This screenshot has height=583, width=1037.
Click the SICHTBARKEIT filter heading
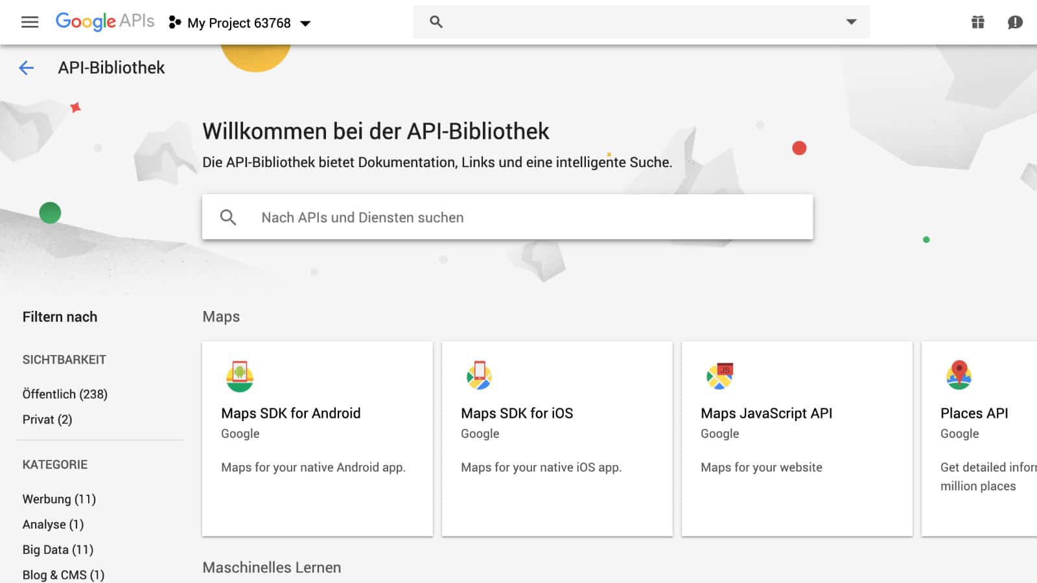pos(64,360)
